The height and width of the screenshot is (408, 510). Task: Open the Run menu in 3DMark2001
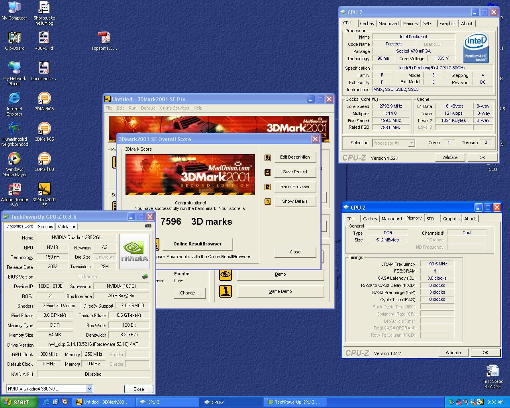[132, 108]
